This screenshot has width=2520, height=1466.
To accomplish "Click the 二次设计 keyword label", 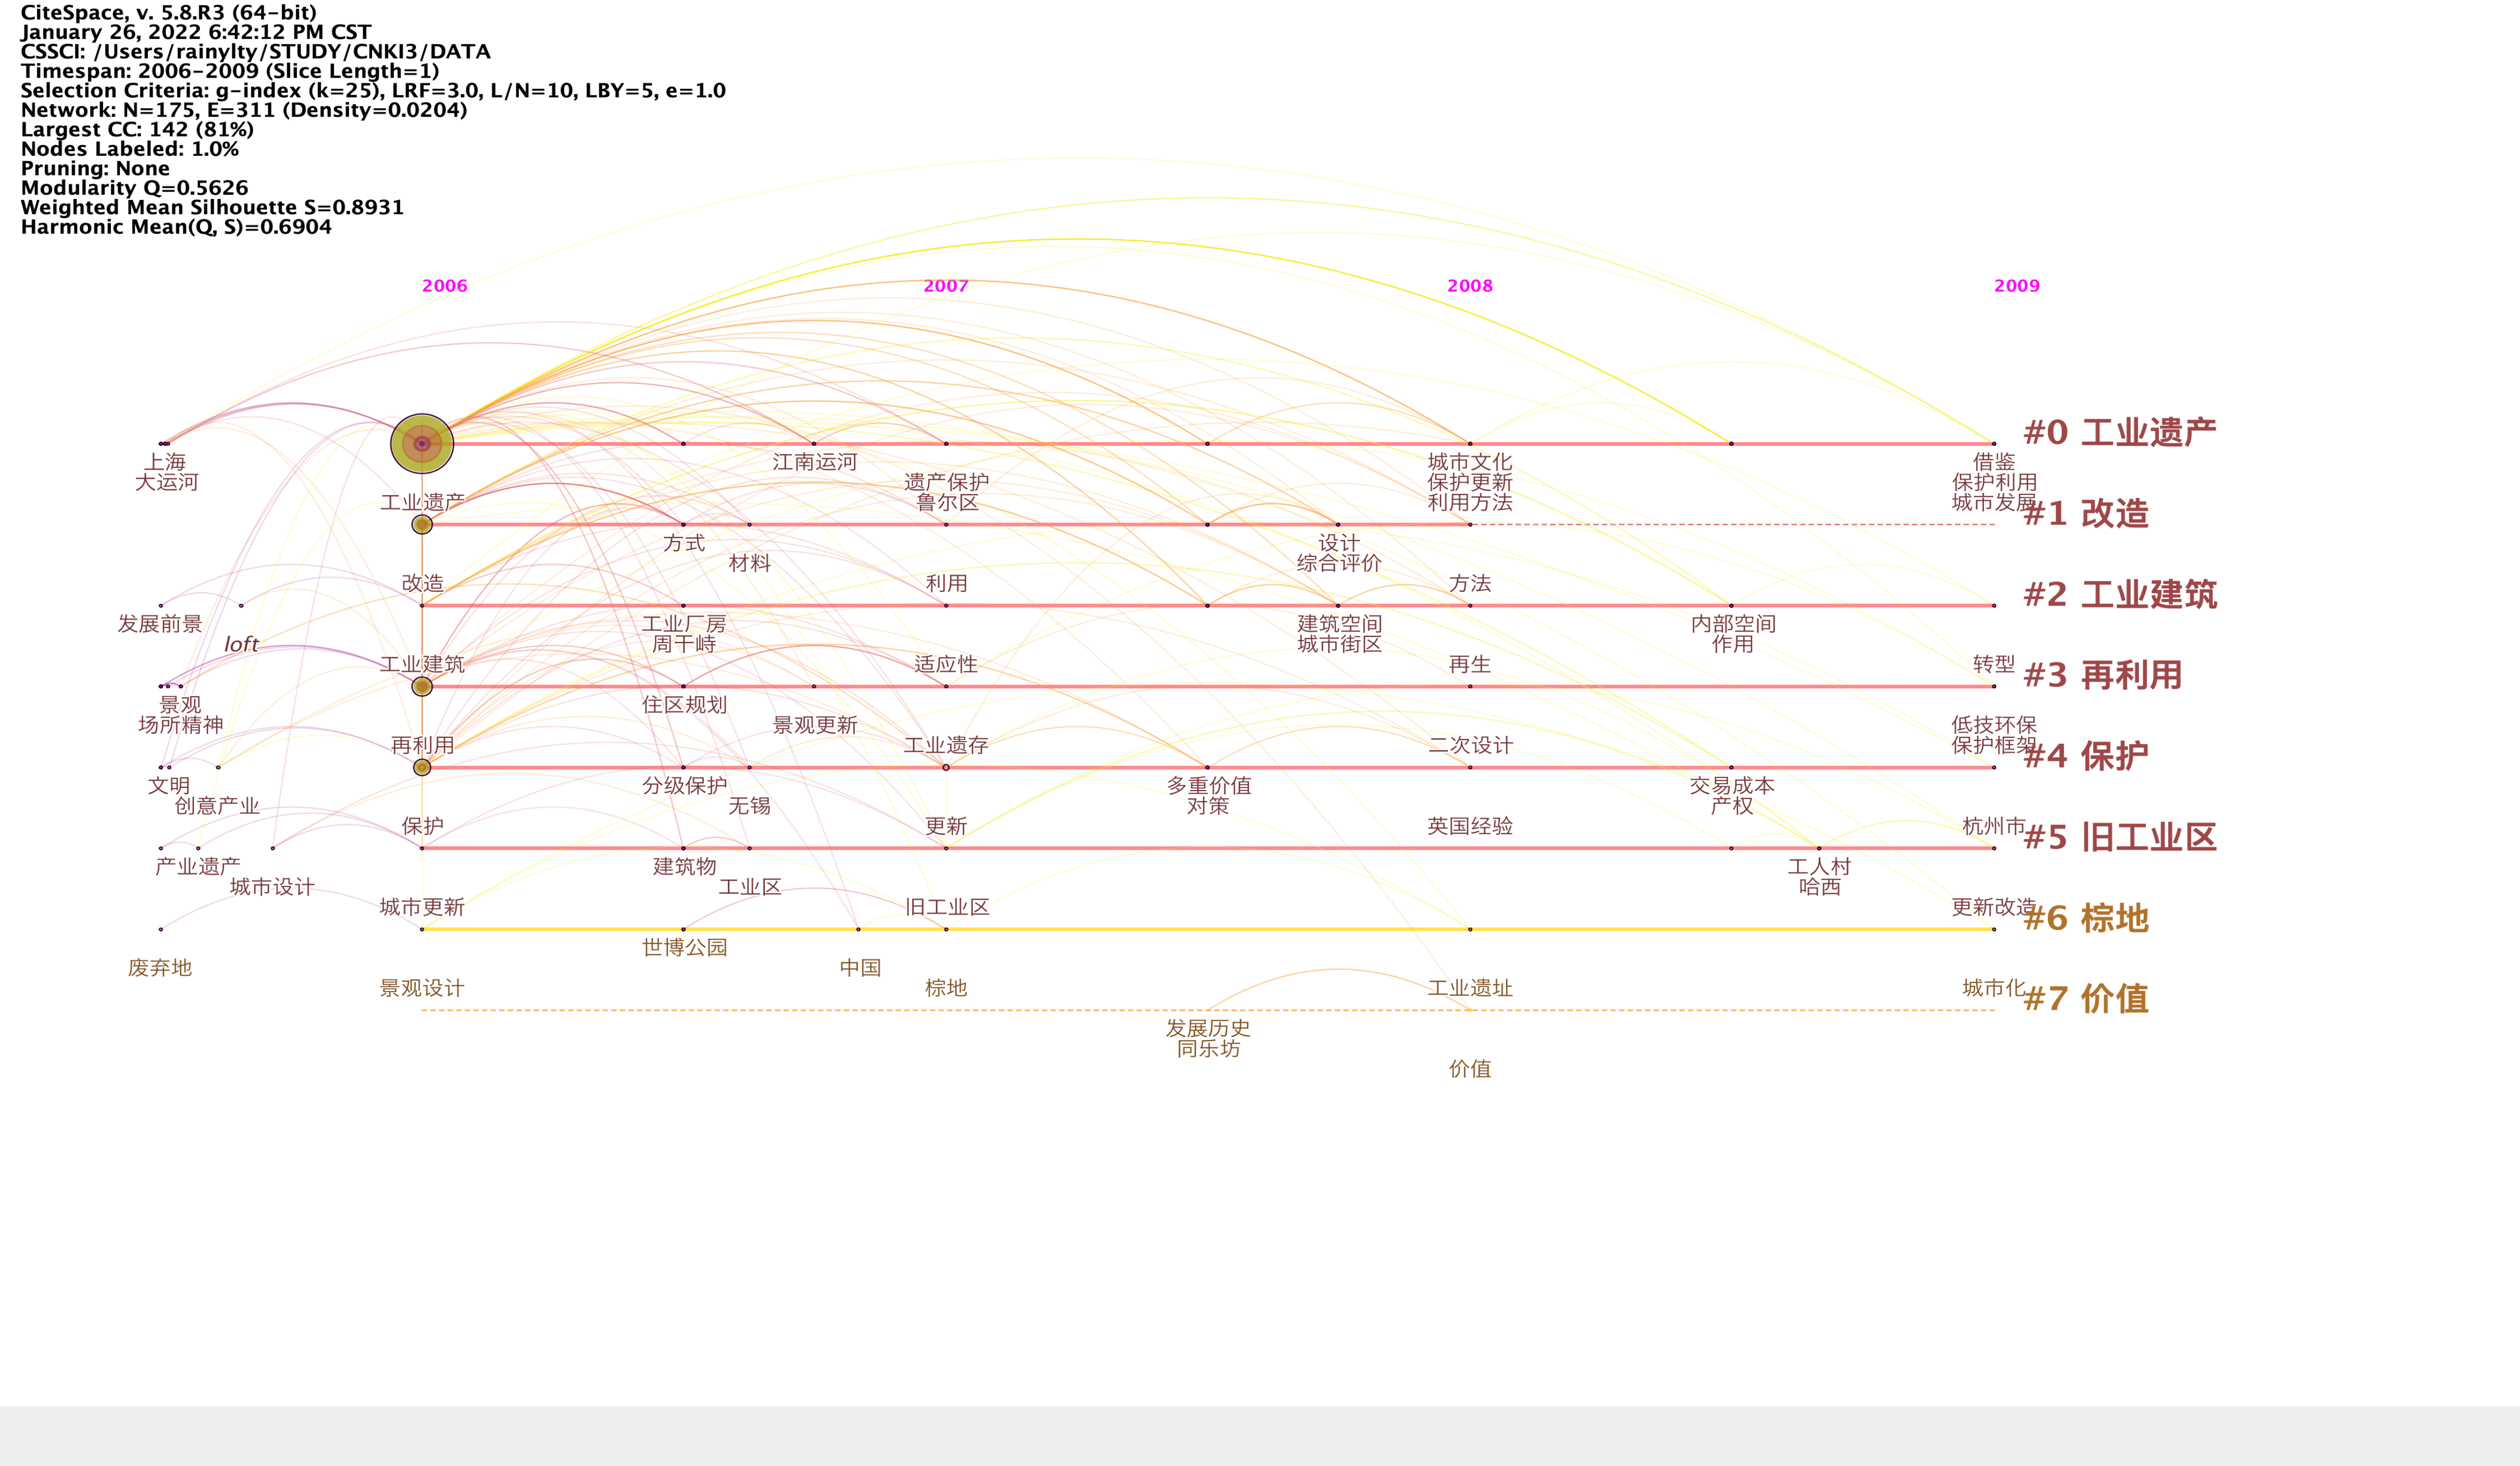I will point(1470,745).
